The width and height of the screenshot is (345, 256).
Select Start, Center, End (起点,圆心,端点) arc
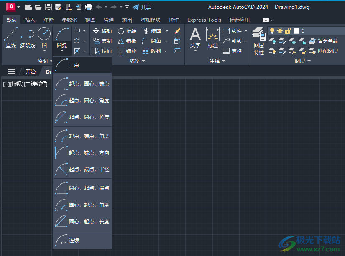point(82,84)
